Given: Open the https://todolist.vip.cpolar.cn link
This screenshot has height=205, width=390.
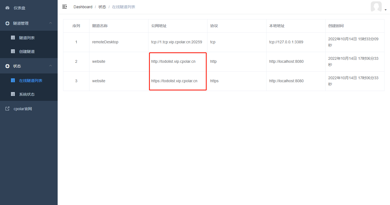Looking at the screenshot, I should click(174, 81).
